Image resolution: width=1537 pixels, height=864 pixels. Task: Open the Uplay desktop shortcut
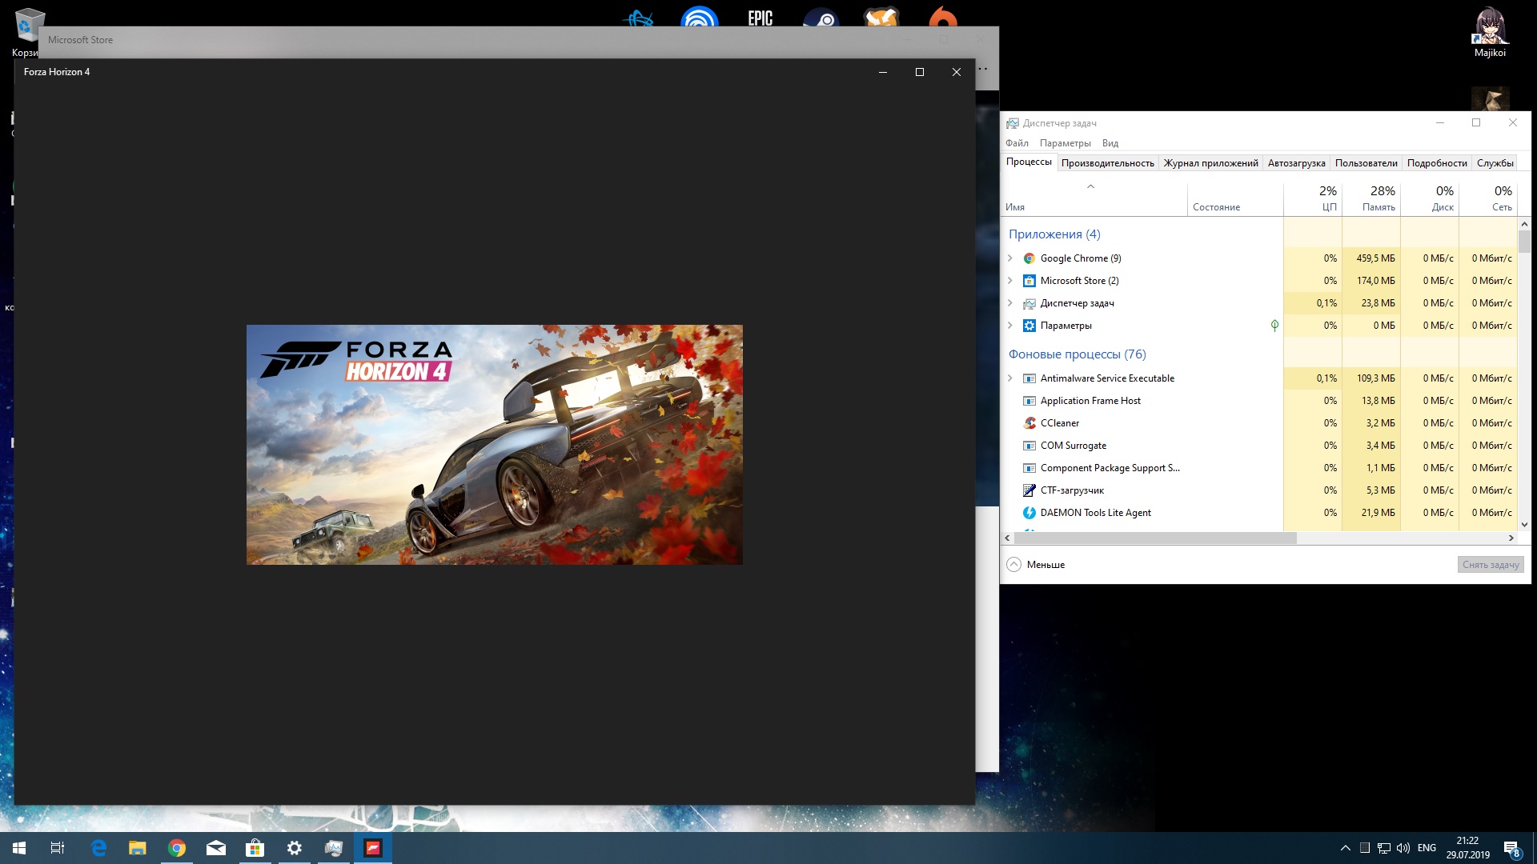699,18
